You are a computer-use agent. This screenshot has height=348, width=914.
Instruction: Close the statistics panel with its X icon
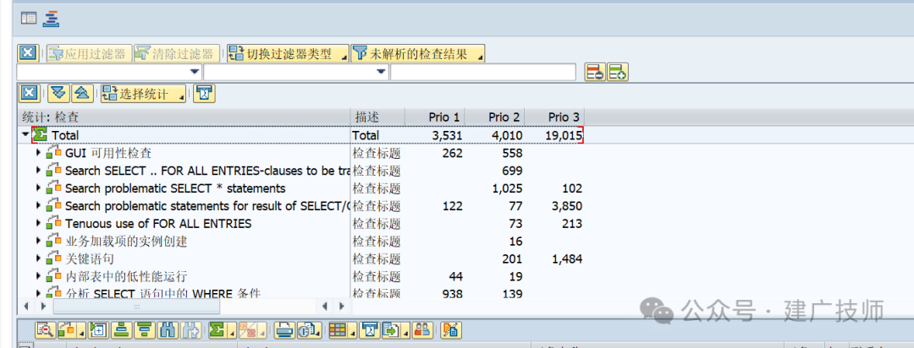point(30,93)
